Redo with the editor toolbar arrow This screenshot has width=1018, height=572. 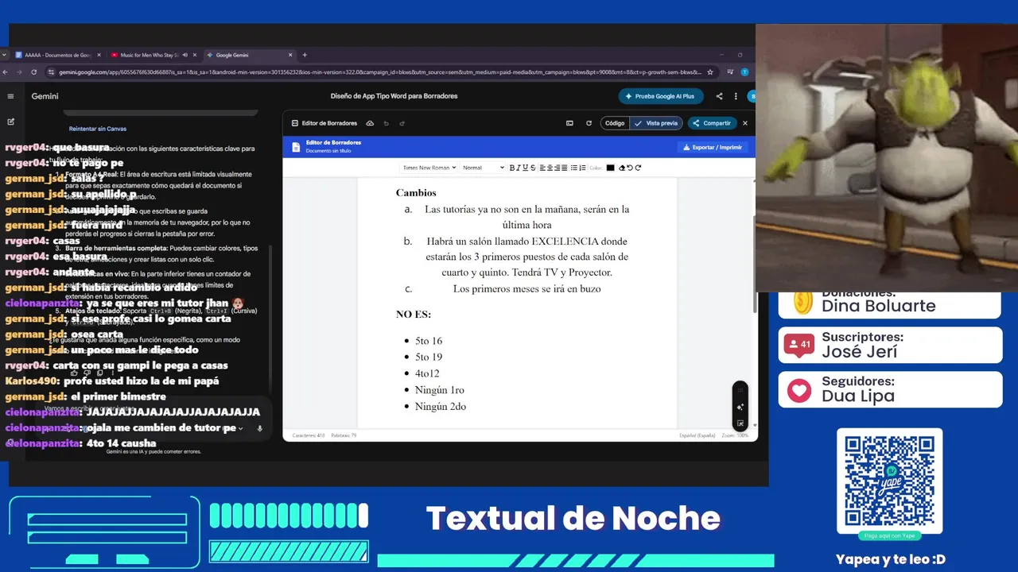638,168
